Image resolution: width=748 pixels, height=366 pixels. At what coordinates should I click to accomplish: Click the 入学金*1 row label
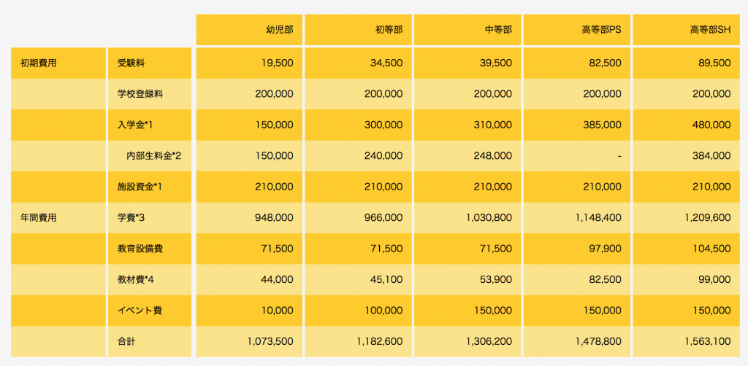click(135, 125)
